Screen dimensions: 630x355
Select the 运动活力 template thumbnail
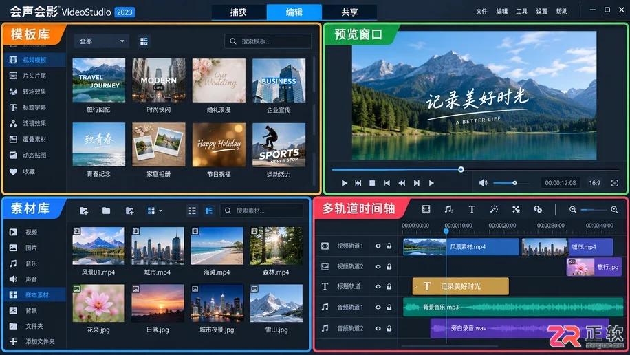279,144
